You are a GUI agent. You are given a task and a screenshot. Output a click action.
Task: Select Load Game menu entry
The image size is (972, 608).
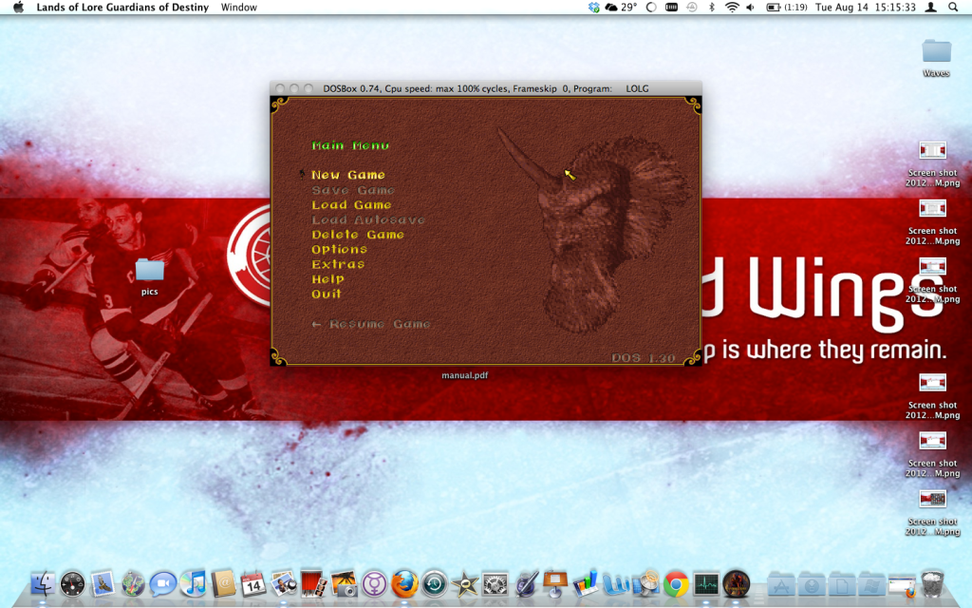(351, 205)
